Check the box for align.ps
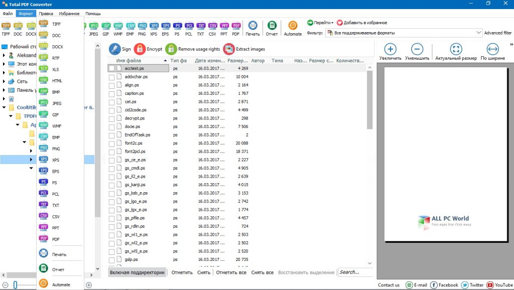This screenshot has width=514, height=290. [112, 85]
